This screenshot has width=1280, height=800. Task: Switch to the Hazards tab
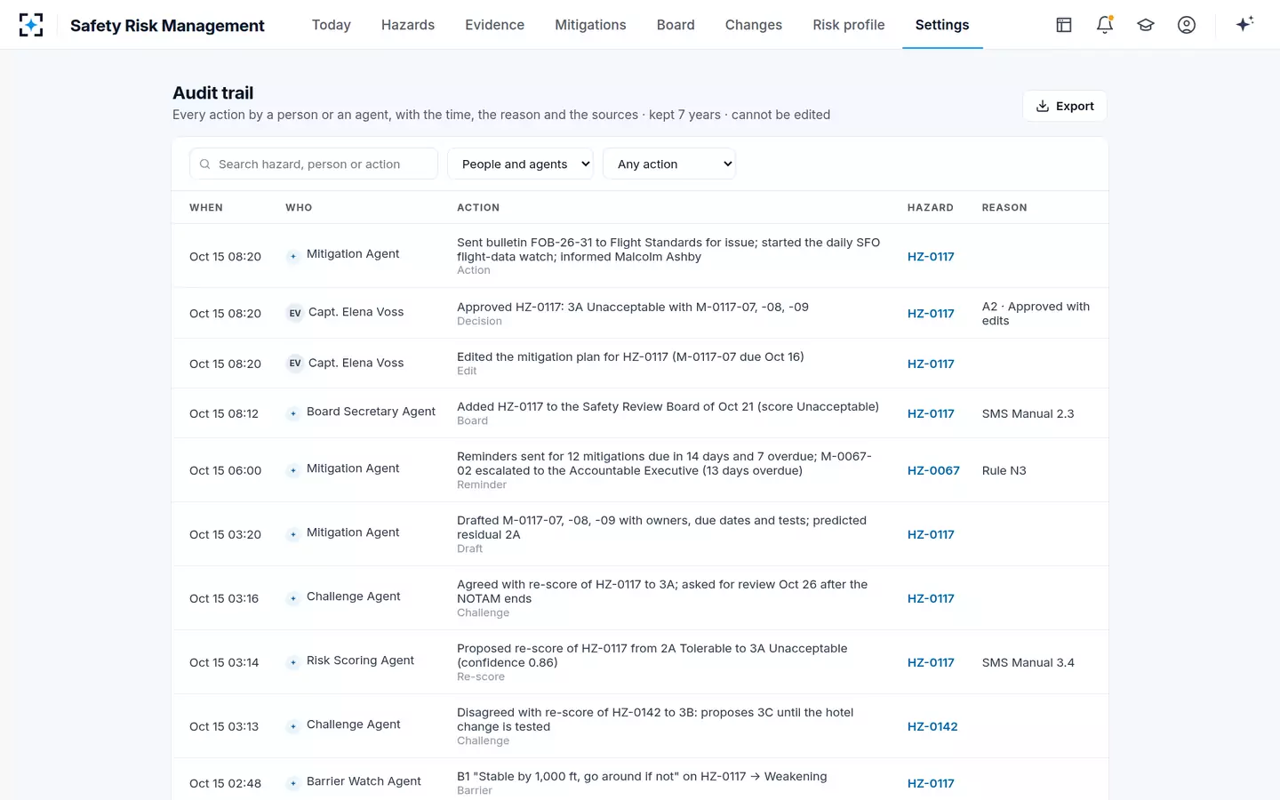click(x=408, y=25)
